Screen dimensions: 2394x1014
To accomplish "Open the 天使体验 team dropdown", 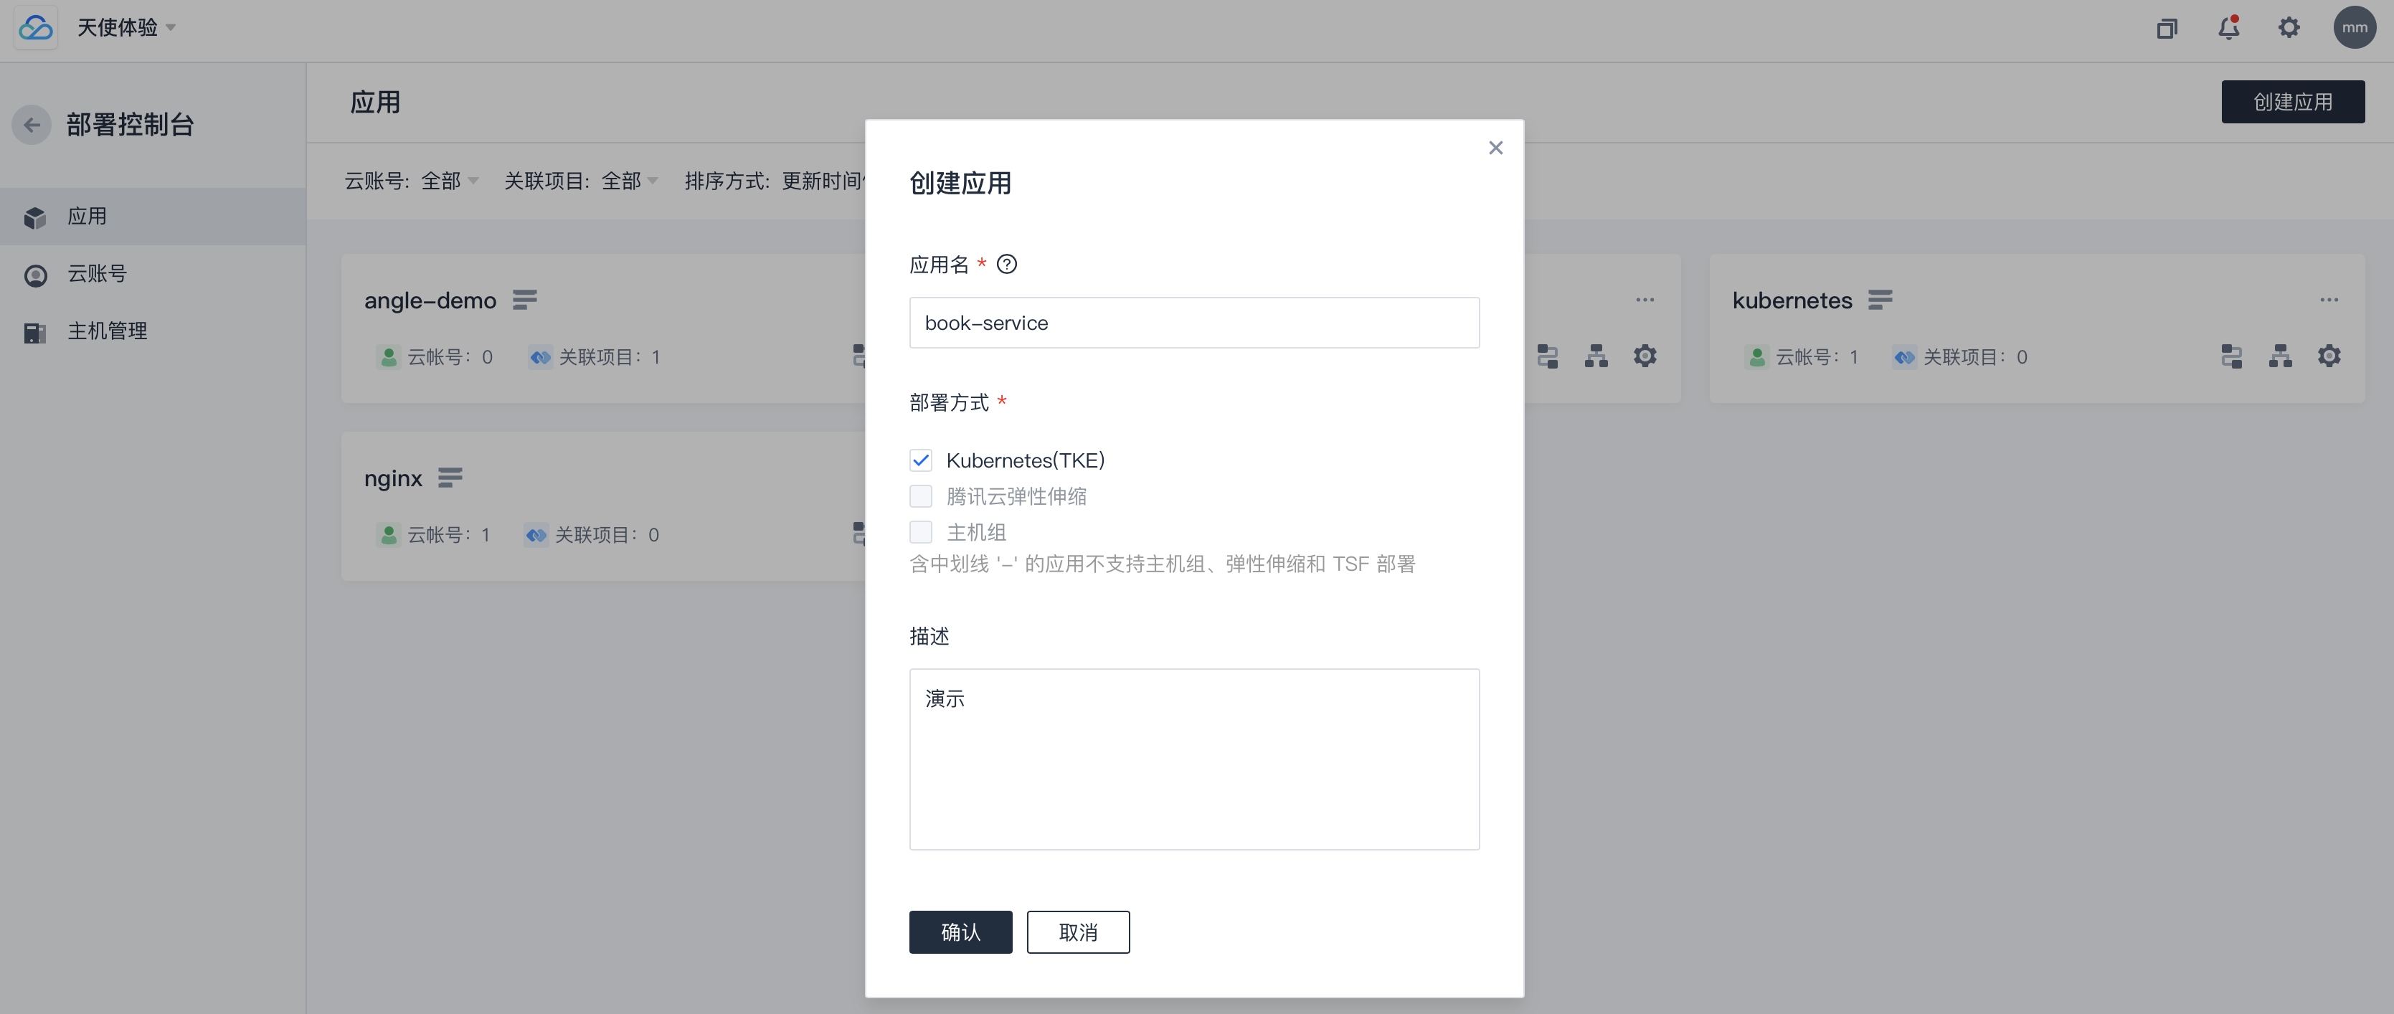I will 126,28.
